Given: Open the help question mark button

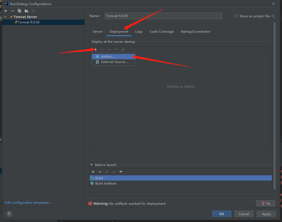Looking at the screenshot, I should (x=9, y=214).
